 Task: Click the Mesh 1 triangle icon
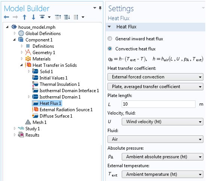28,122
